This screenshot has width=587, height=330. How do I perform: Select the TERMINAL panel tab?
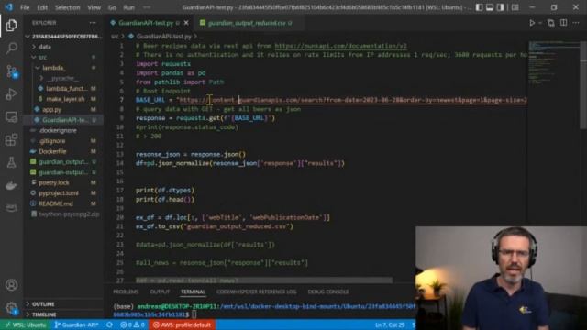(x=194, y=291)
